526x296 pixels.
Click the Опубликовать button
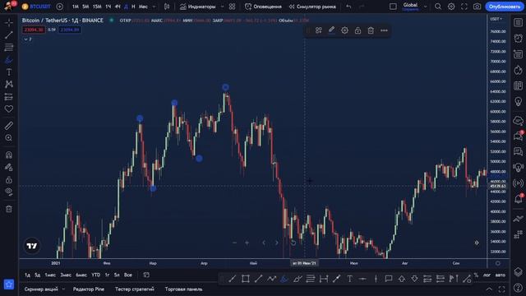[505, 7]
